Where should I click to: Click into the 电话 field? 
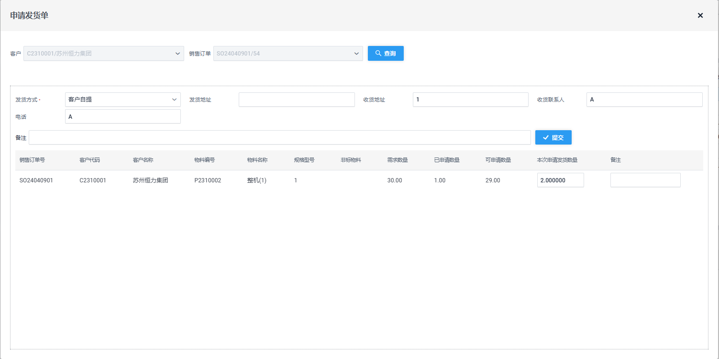click(123, 116)
